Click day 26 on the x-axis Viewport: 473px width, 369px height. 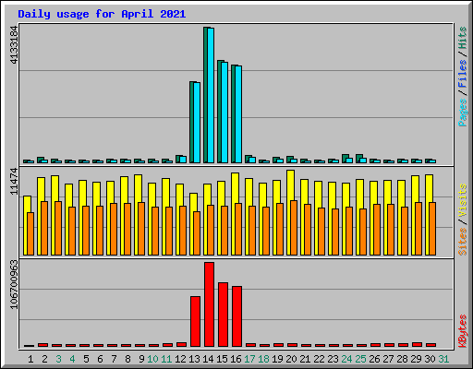tap(374, 359)
